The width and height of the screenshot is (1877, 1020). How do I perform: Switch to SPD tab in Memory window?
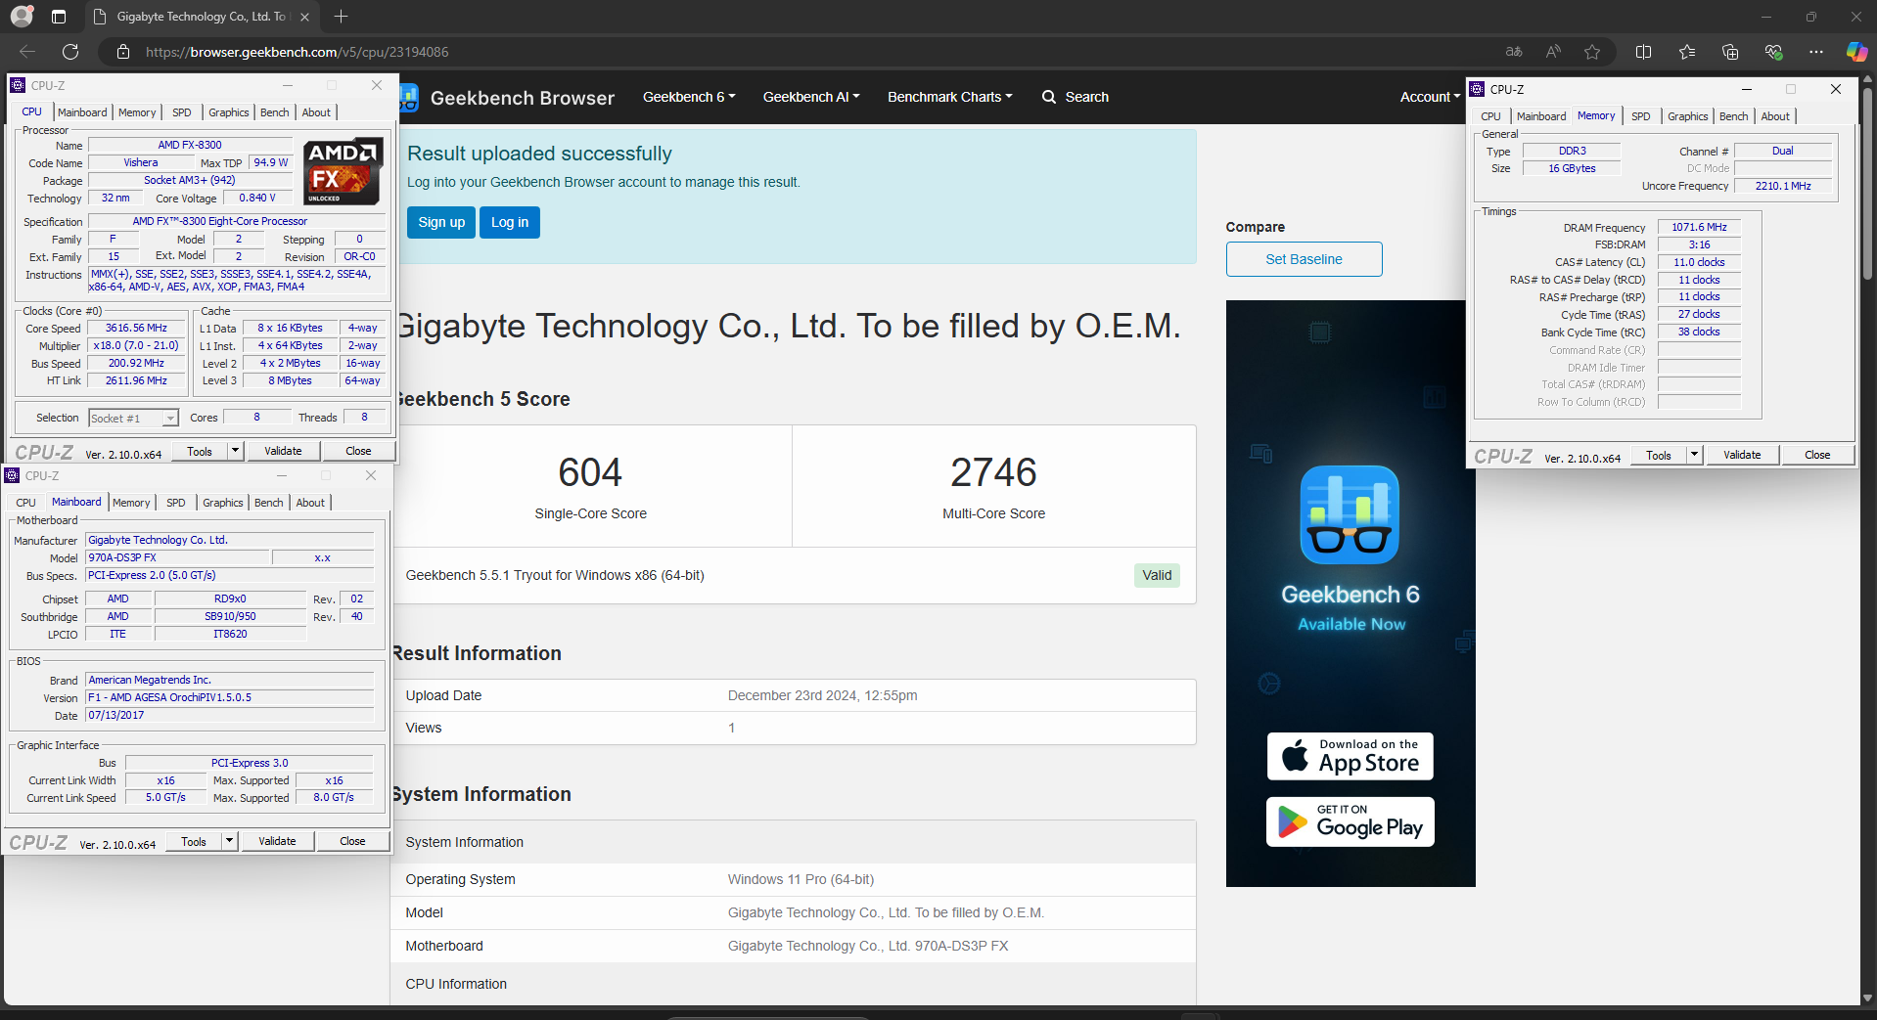point(1641,116)
